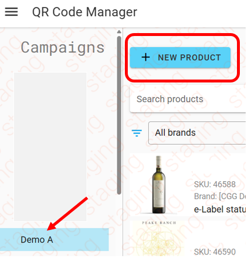Click the Campaigns heading

63,48
